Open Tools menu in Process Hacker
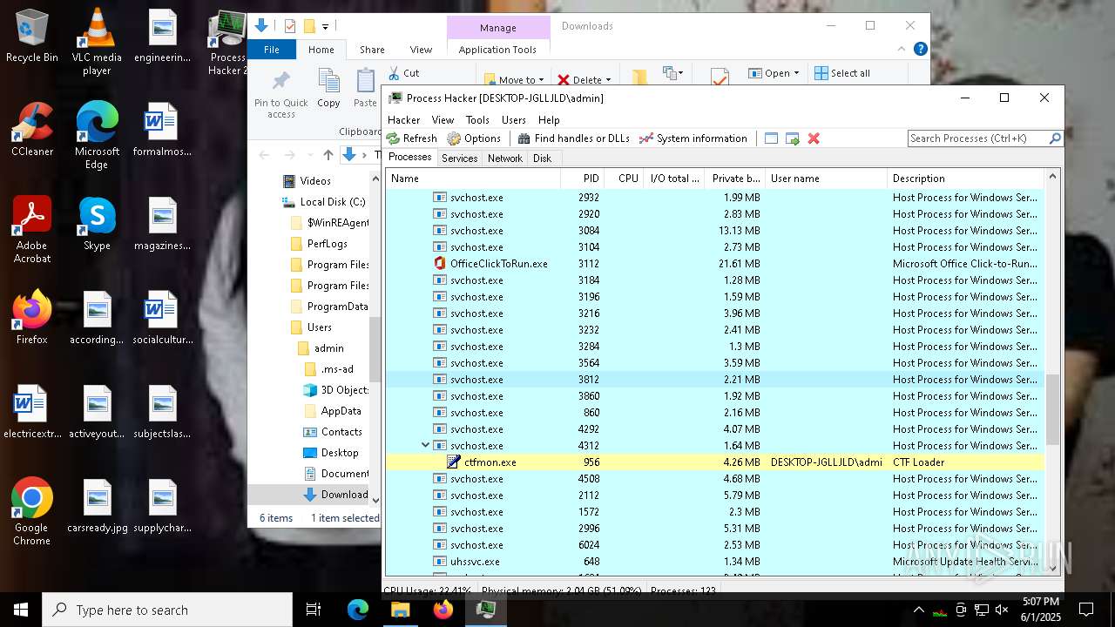1115x627 pixels. (477, 120)
